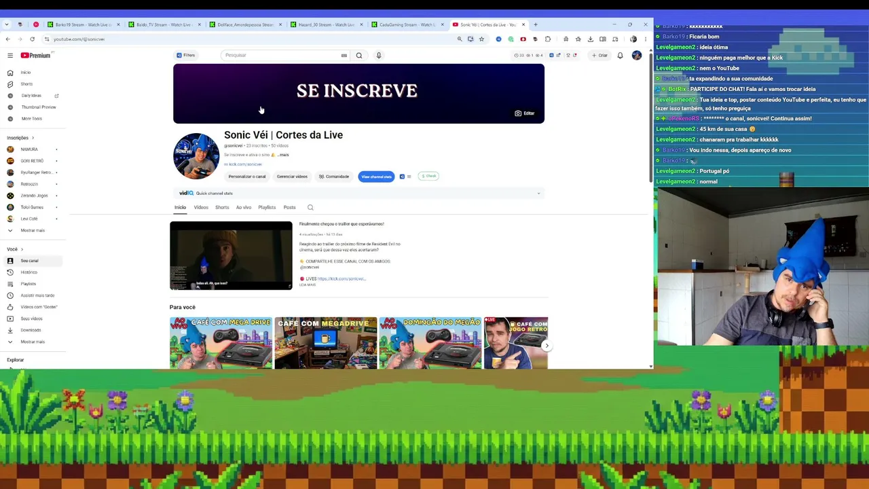Screen dimensions: 869x489
Task: Switch to the Playlists channel tab
Action: 267,207
